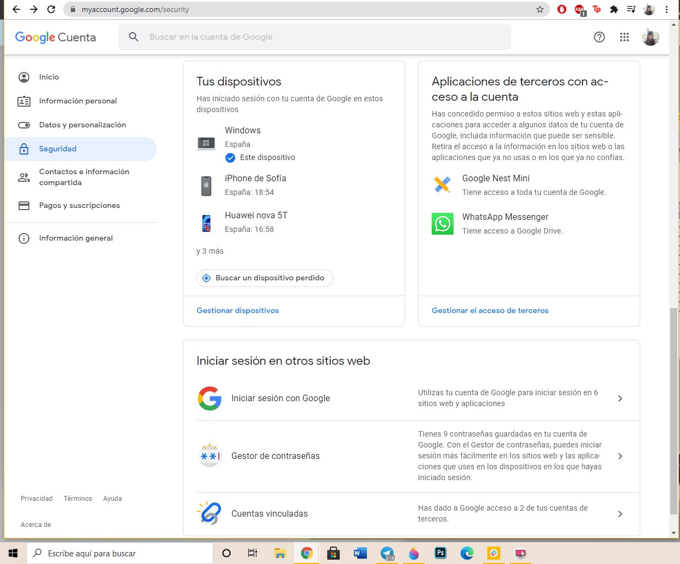Go back with the browser back arrow
680x564 pixels.
tap(16, 9)
